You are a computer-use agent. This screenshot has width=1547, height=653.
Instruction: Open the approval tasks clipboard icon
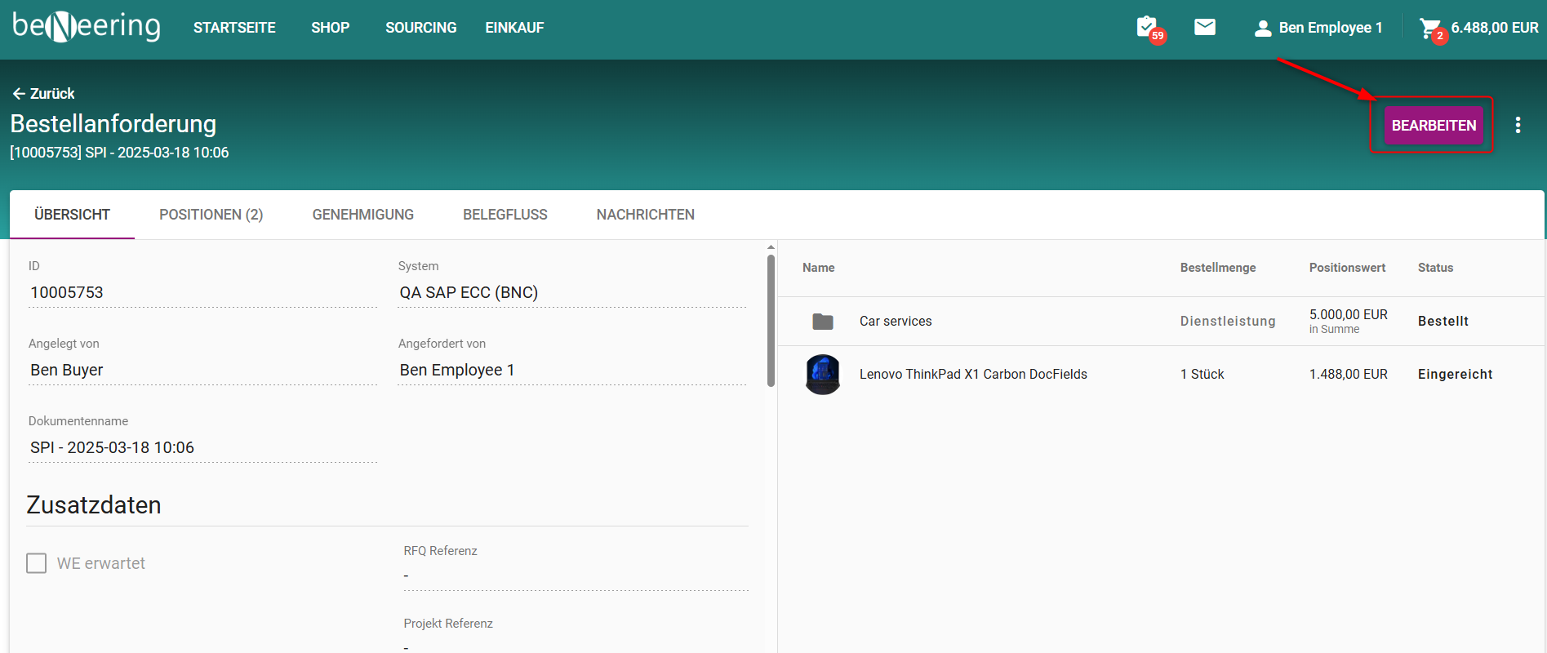click(x=1147, y=27)
